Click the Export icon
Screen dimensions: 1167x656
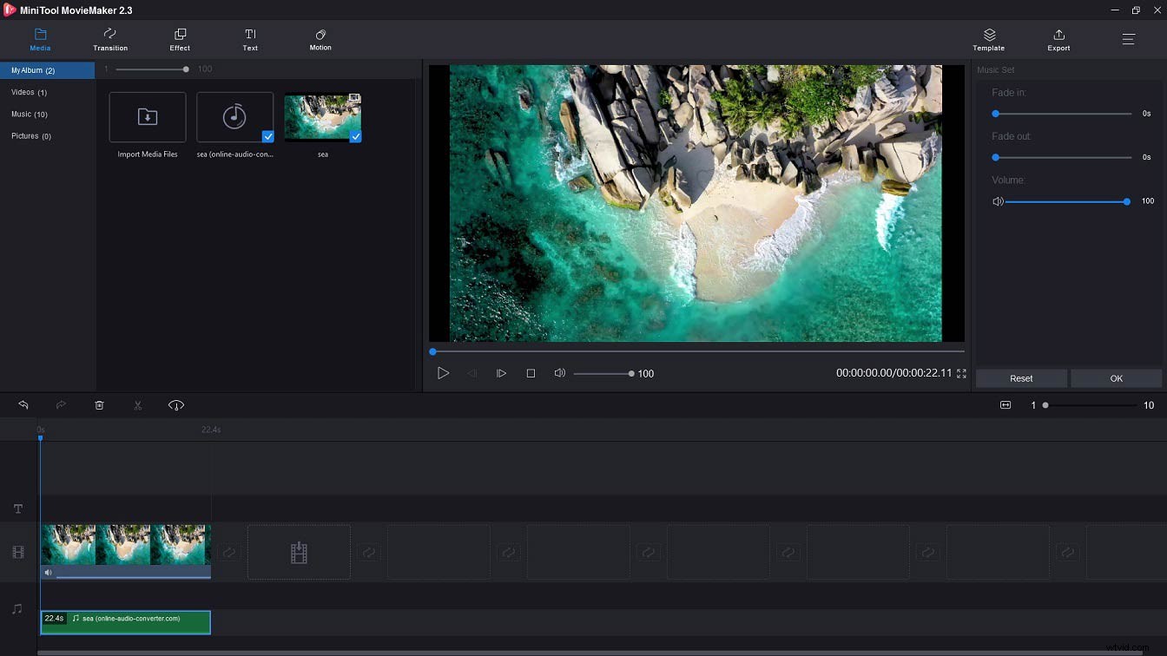point(1058,38)
